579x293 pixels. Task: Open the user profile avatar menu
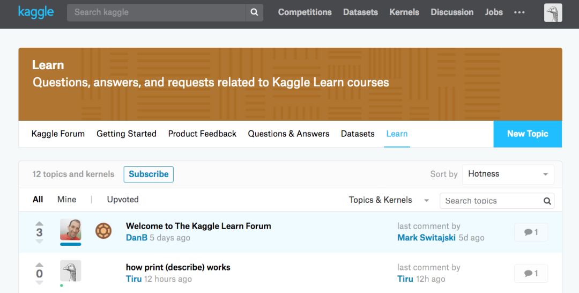pos(553,12)
